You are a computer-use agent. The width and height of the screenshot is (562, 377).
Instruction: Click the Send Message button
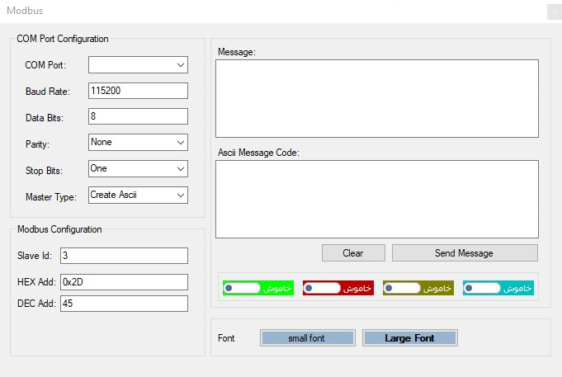click(465, 253)
